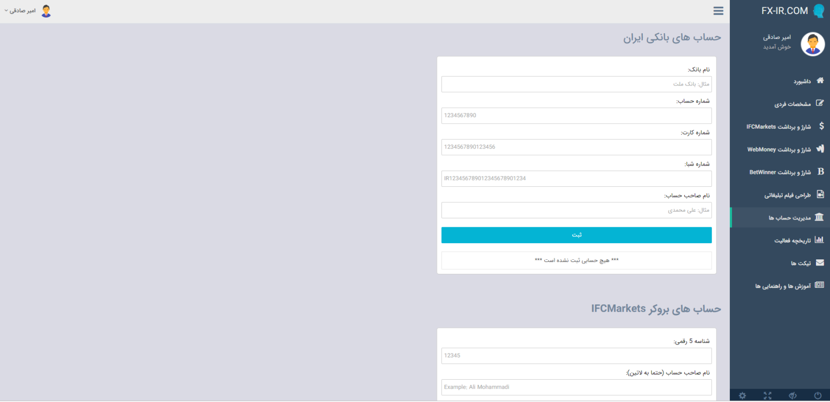Click the dollar sign icon for IFCMarkets
This screenshot has width=830, height=402.
pos(821,126)
